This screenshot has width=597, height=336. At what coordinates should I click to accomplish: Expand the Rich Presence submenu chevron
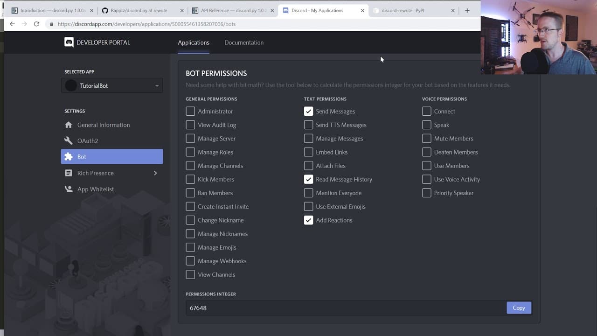pos(155,173)
